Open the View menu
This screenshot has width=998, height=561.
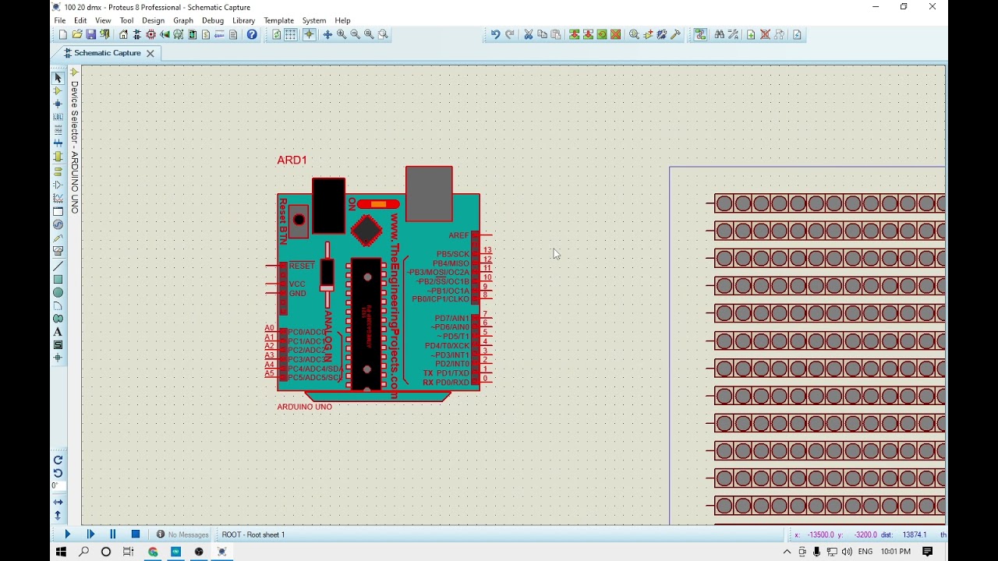tap(103, 20)
